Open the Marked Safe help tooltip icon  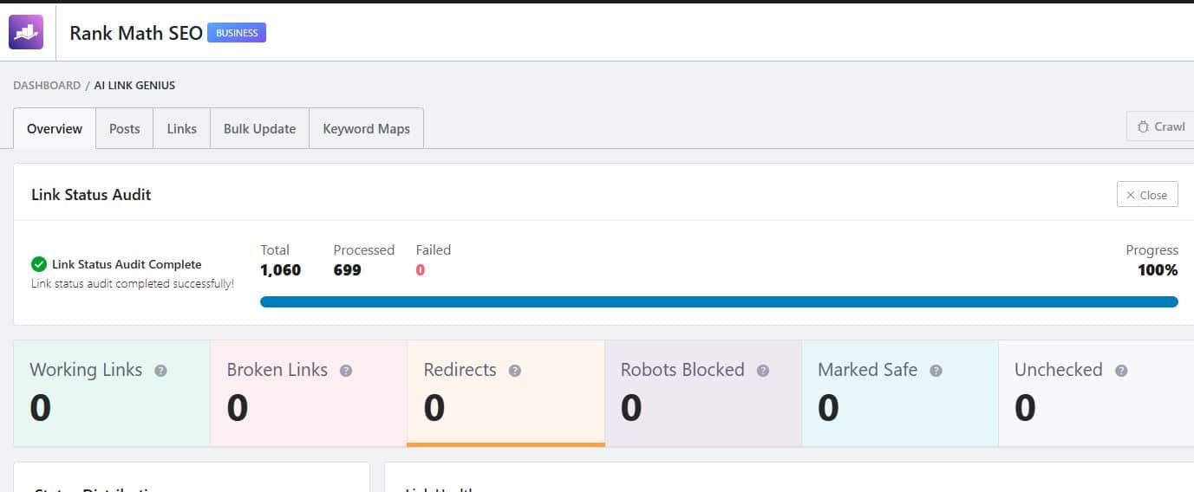936,371
